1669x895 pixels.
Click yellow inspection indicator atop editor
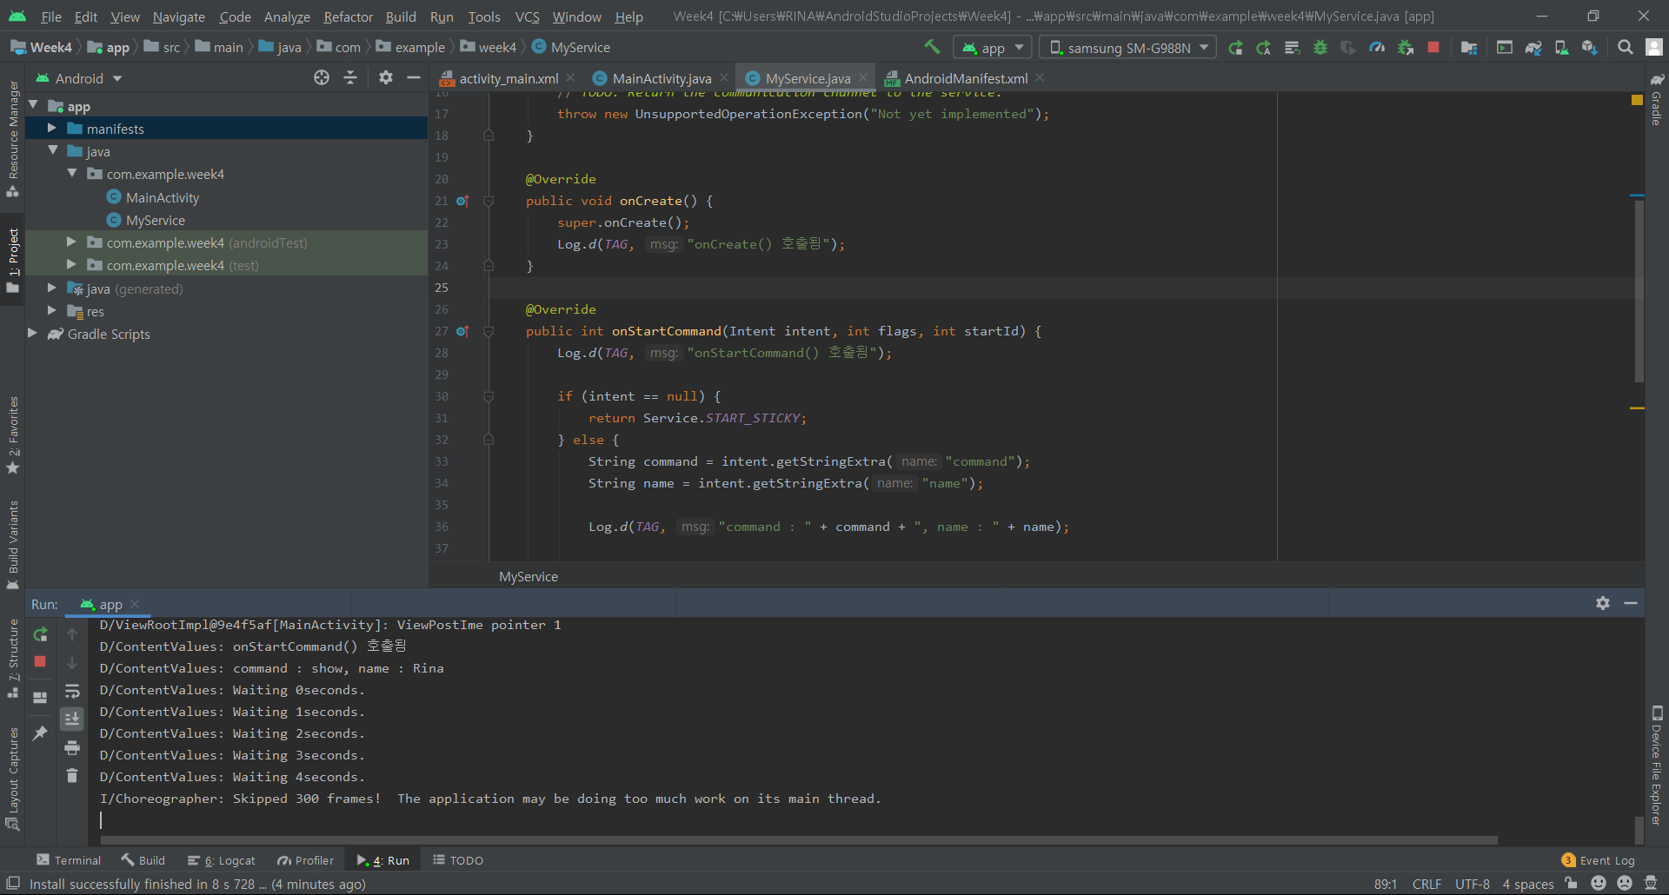tap(1637, 100)
